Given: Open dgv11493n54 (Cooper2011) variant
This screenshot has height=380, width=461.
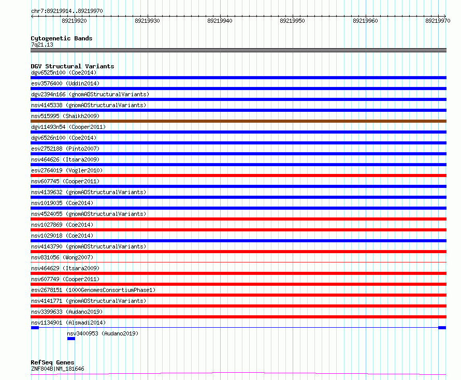Looking at the screenshot, I should [68, 127].
